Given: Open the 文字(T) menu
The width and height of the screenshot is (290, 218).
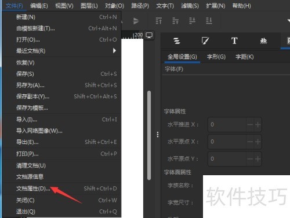Looking at the screenshot, I should pos(165,6).
